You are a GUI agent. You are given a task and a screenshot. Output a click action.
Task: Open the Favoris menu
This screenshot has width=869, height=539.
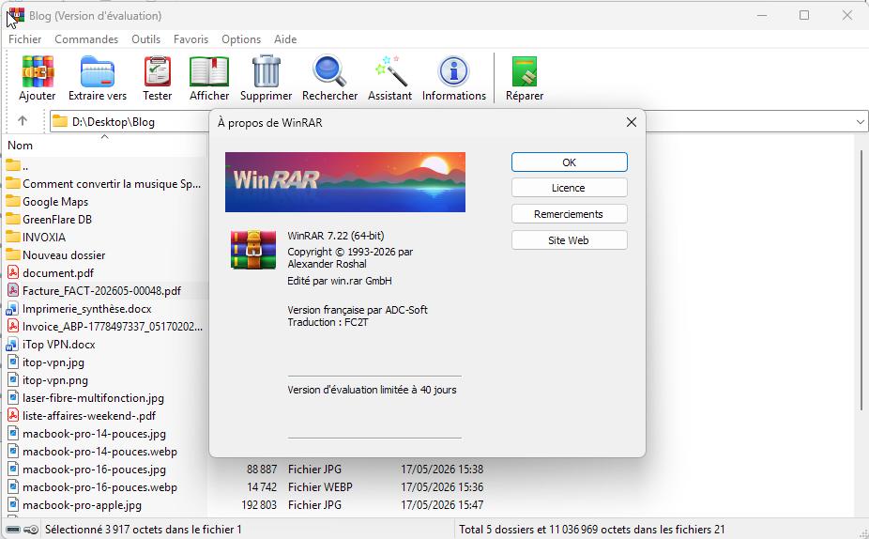(191, 39)
